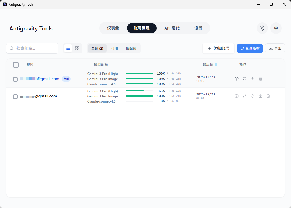Click the 添加账号 button

218,48
